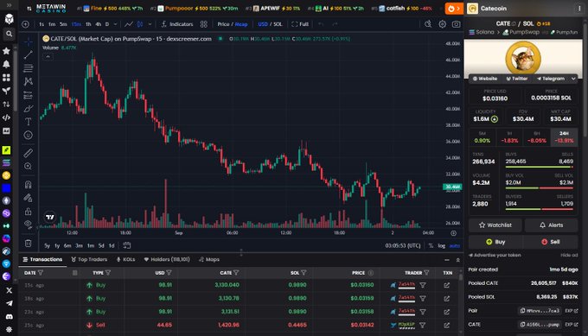The height and width of the screenshot is (336, 588).
Task: Enter Full screen chart mode
Action: 300,24
